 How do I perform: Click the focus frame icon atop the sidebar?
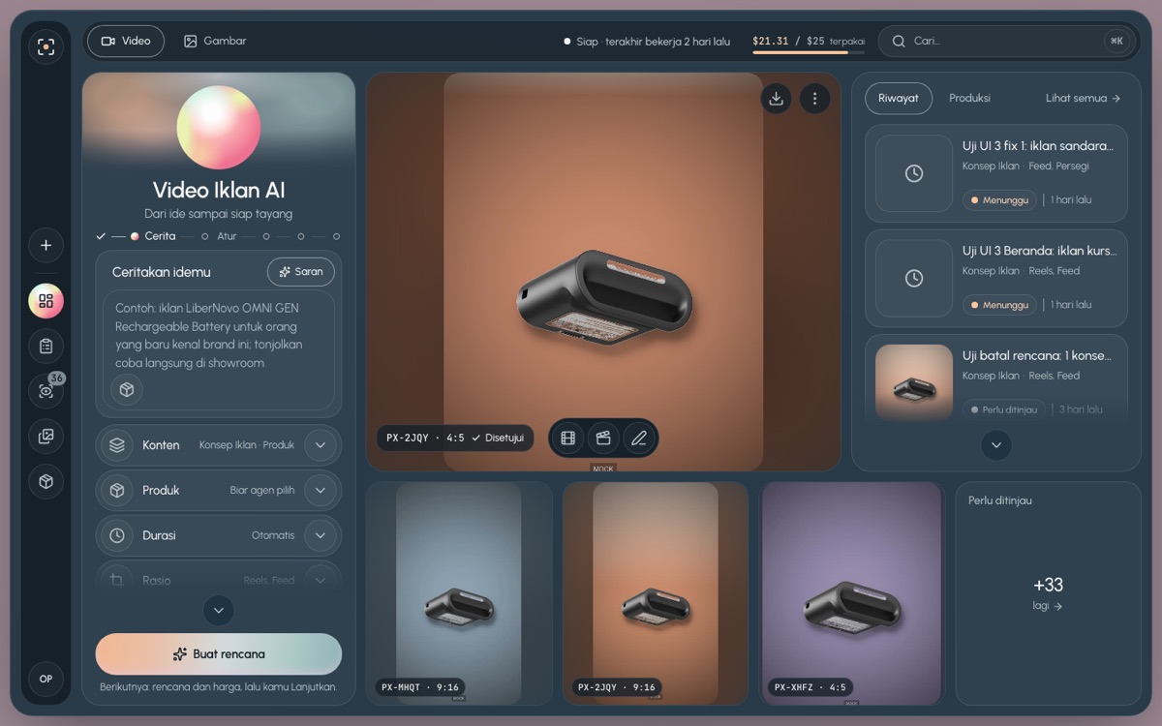pos(46,46)
